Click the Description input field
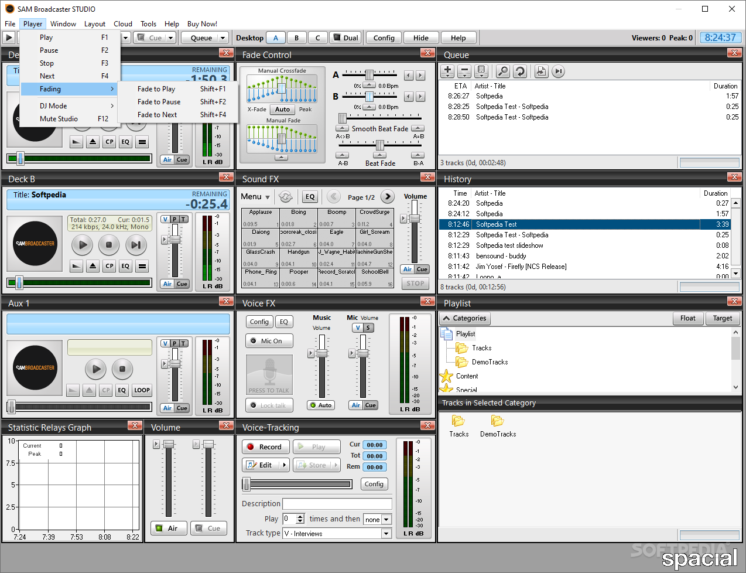The height and width of the screenshot is (573, 746). click(337, 504)
